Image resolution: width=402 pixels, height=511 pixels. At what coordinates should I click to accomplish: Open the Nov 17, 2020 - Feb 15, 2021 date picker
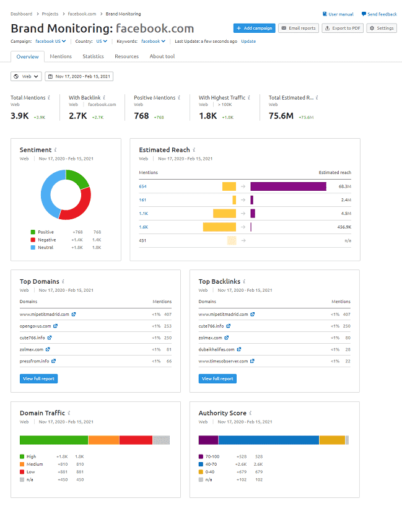click(79, 76)
